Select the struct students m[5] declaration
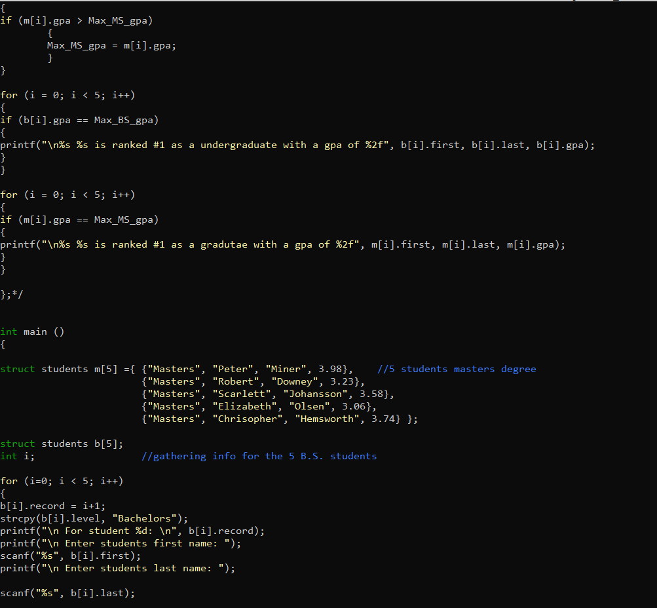This screenshot has width=657, height=608. coord(72,369)
